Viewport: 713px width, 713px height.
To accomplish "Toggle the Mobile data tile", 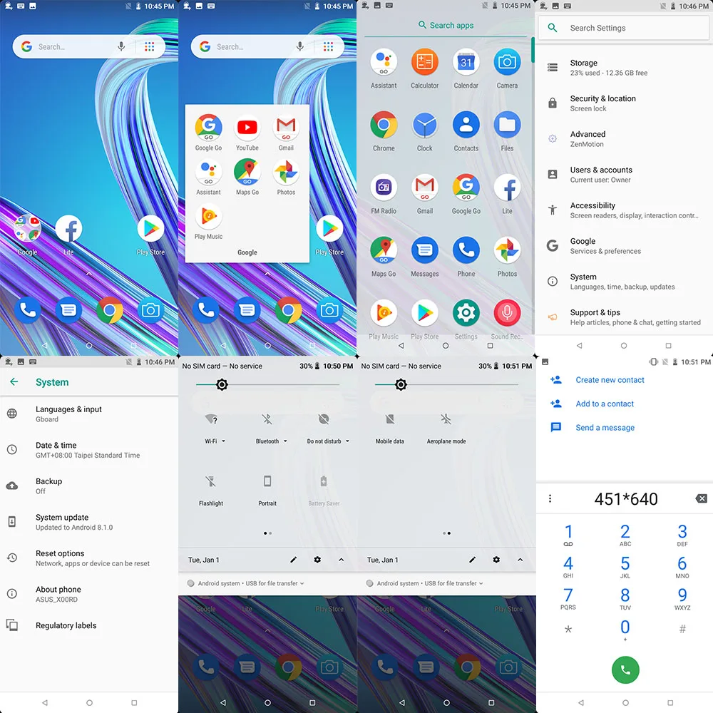I will coord(390,419).
